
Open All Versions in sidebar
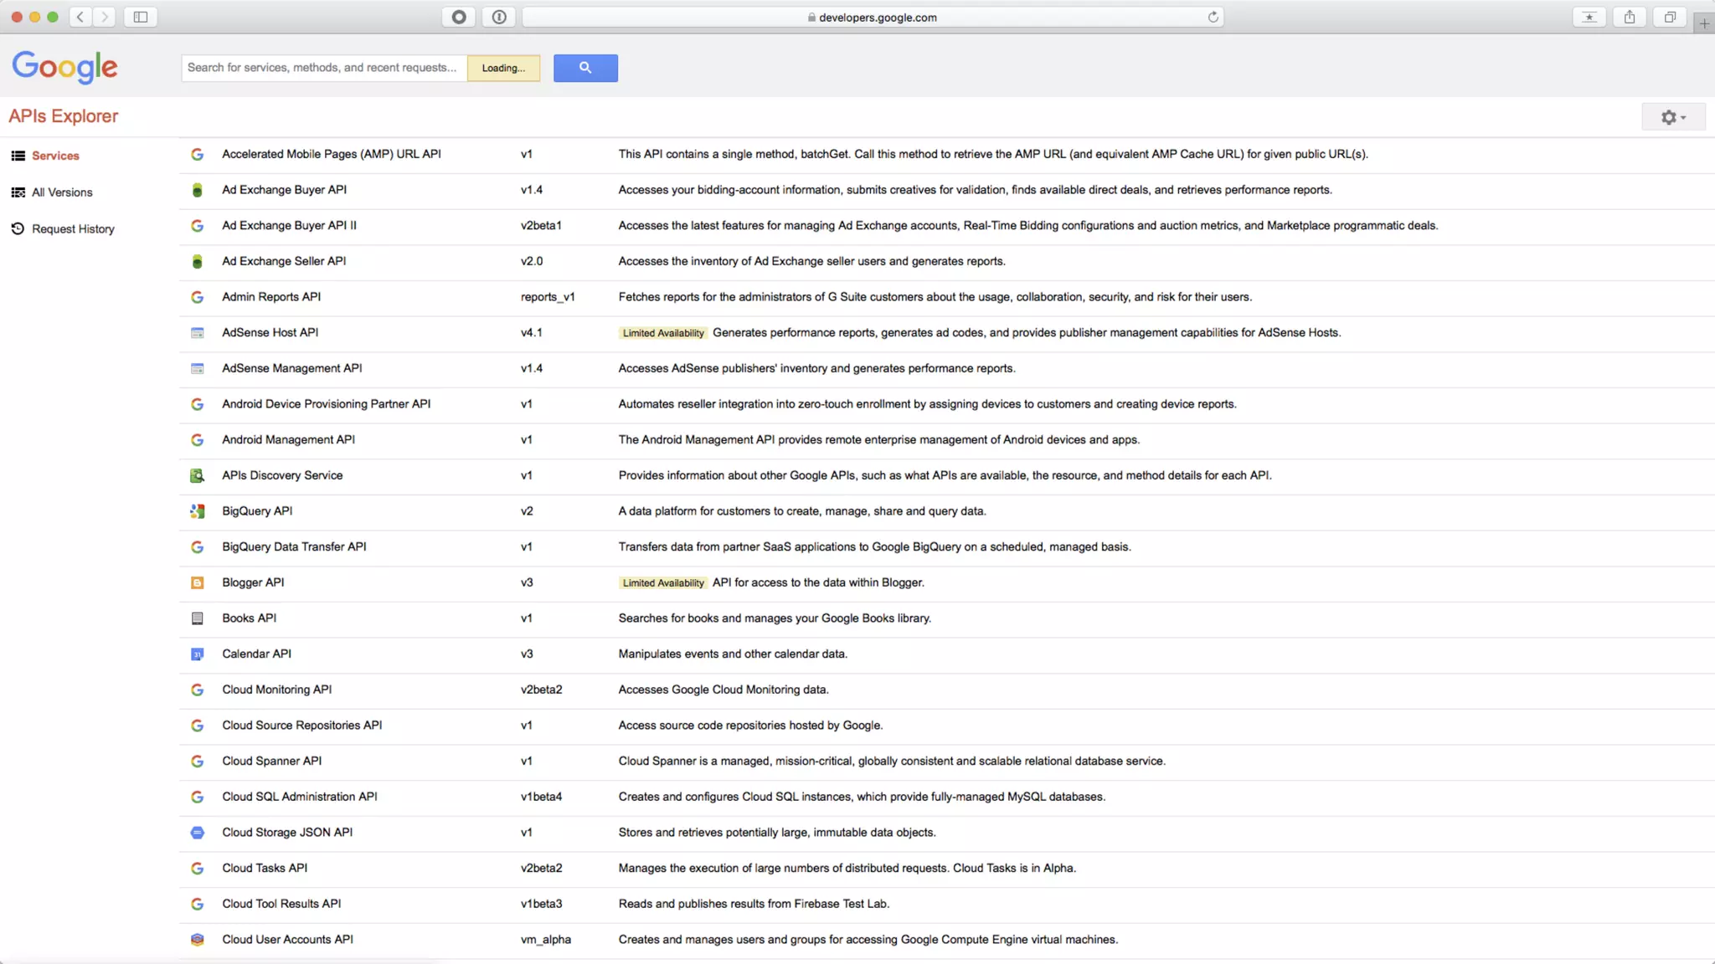(x=62, y=192)
